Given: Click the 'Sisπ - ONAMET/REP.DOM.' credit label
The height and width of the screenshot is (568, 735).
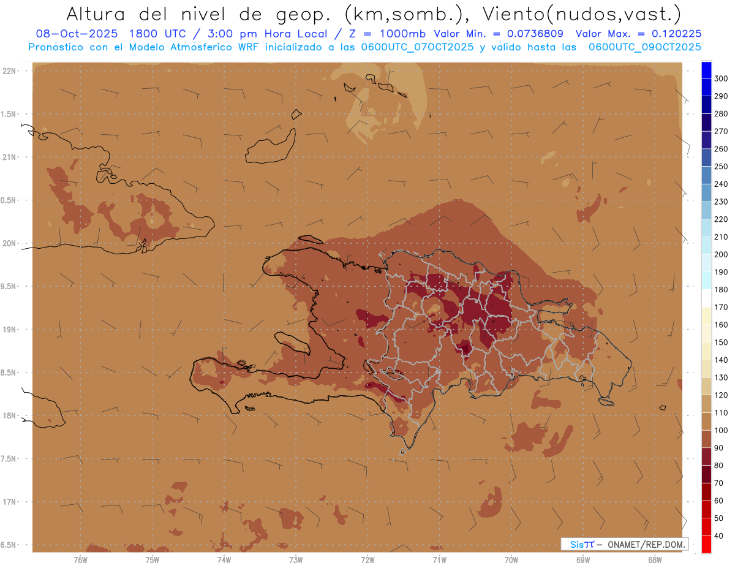Looking at the screenshot, I should click(625, 544).
